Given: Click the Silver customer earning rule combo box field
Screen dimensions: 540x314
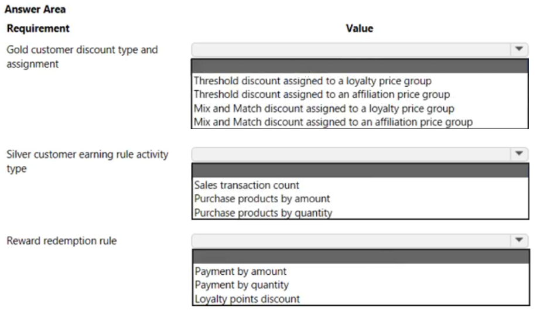Looking at the screenshot, I should [x=360, y=154].
